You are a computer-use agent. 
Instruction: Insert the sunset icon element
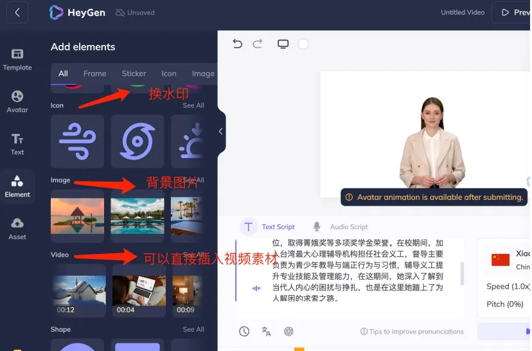click(187, 141)
